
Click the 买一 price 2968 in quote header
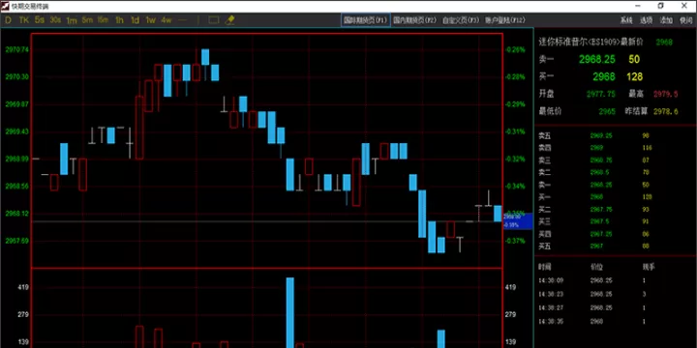point(604,76)
